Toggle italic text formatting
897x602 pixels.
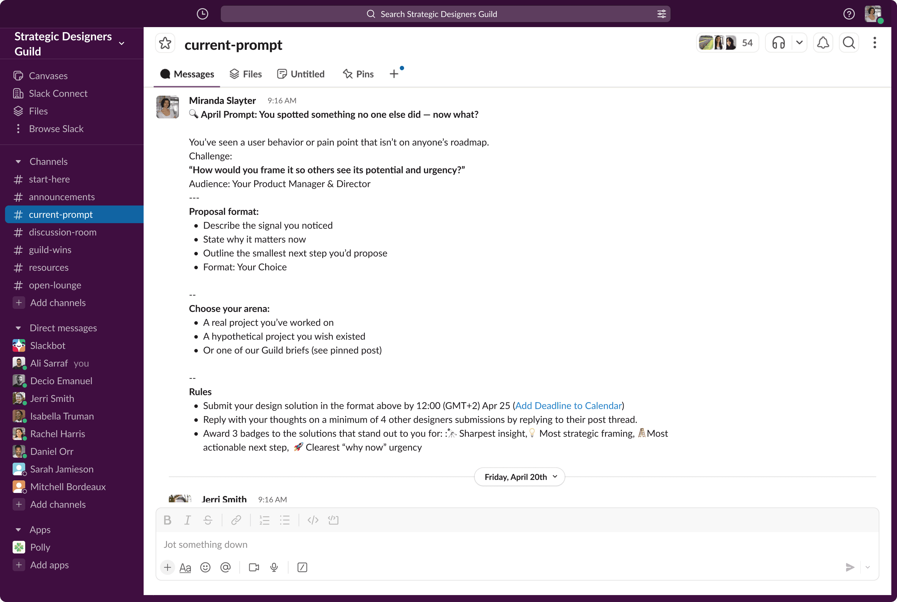coord(188,520)
